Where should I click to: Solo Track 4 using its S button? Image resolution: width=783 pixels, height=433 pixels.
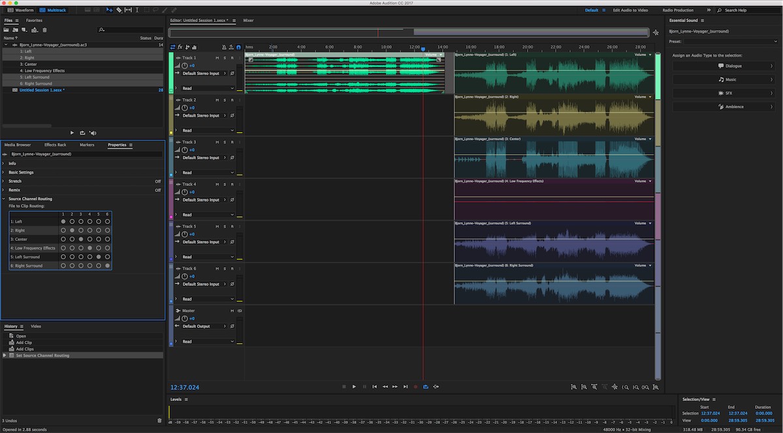(x=225, y=184)
